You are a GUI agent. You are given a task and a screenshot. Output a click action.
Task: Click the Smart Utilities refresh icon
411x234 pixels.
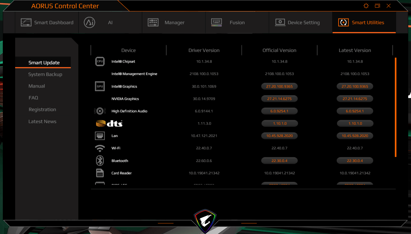[343, 22]
